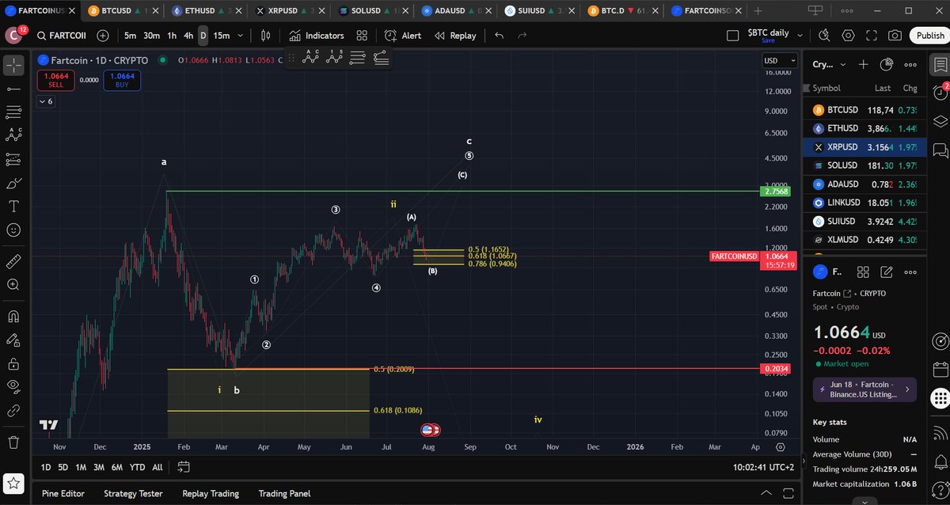This screenshot has height=505, width=950.
Task: Open go to date calendar icon
Action: (x=184, y=467)
